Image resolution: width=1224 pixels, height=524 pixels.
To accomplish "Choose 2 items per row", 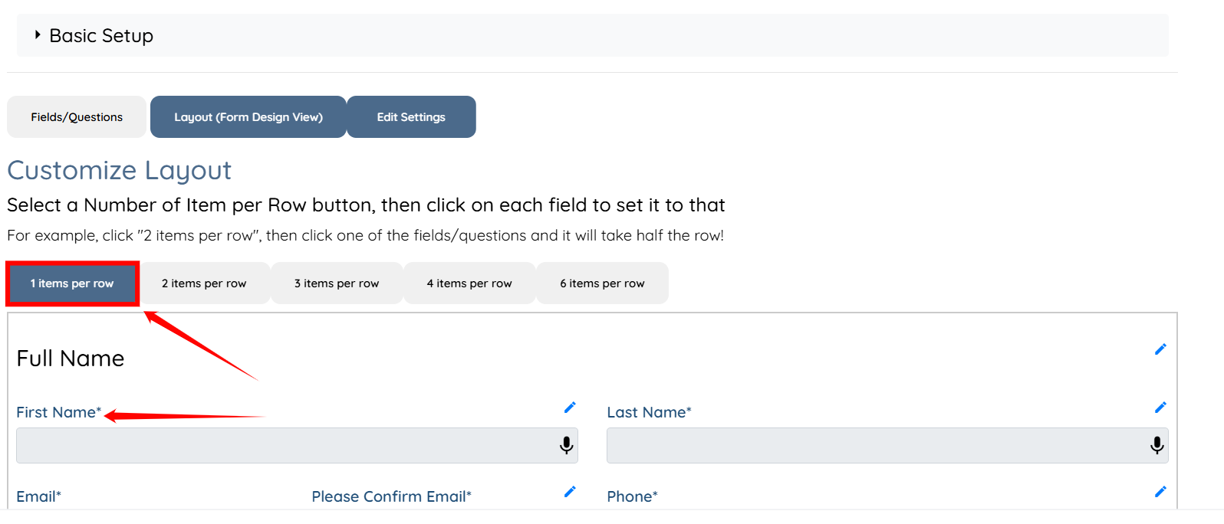I will tap(204, 283).
